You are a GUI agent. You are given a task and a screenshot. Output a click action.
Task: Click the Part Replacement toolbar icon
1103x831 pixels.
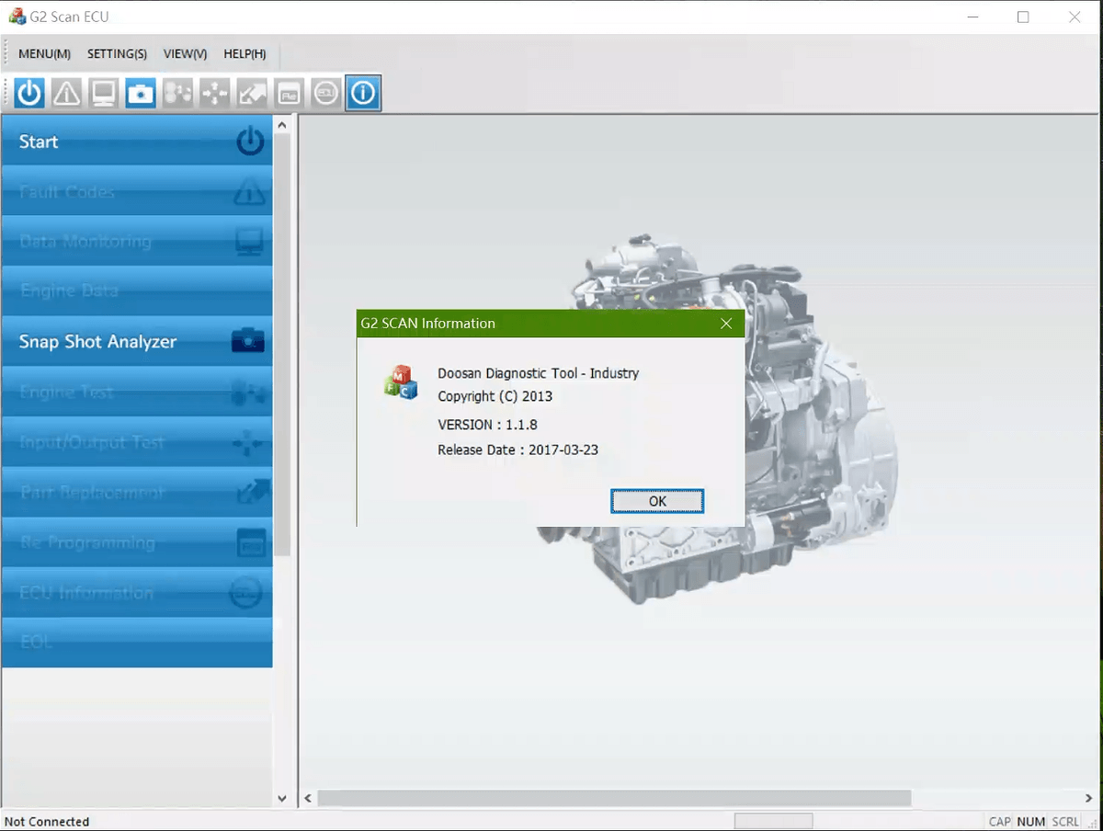[x=252, y=93]
